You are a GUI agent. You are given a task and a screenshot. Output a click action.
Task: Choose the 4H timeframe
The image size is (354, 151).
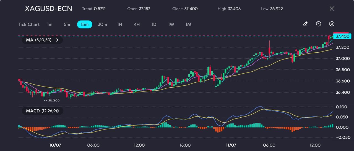137,25
